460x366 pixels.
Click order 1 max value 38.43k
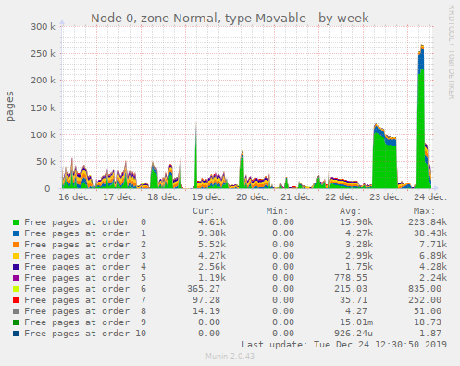pos(430,233)
